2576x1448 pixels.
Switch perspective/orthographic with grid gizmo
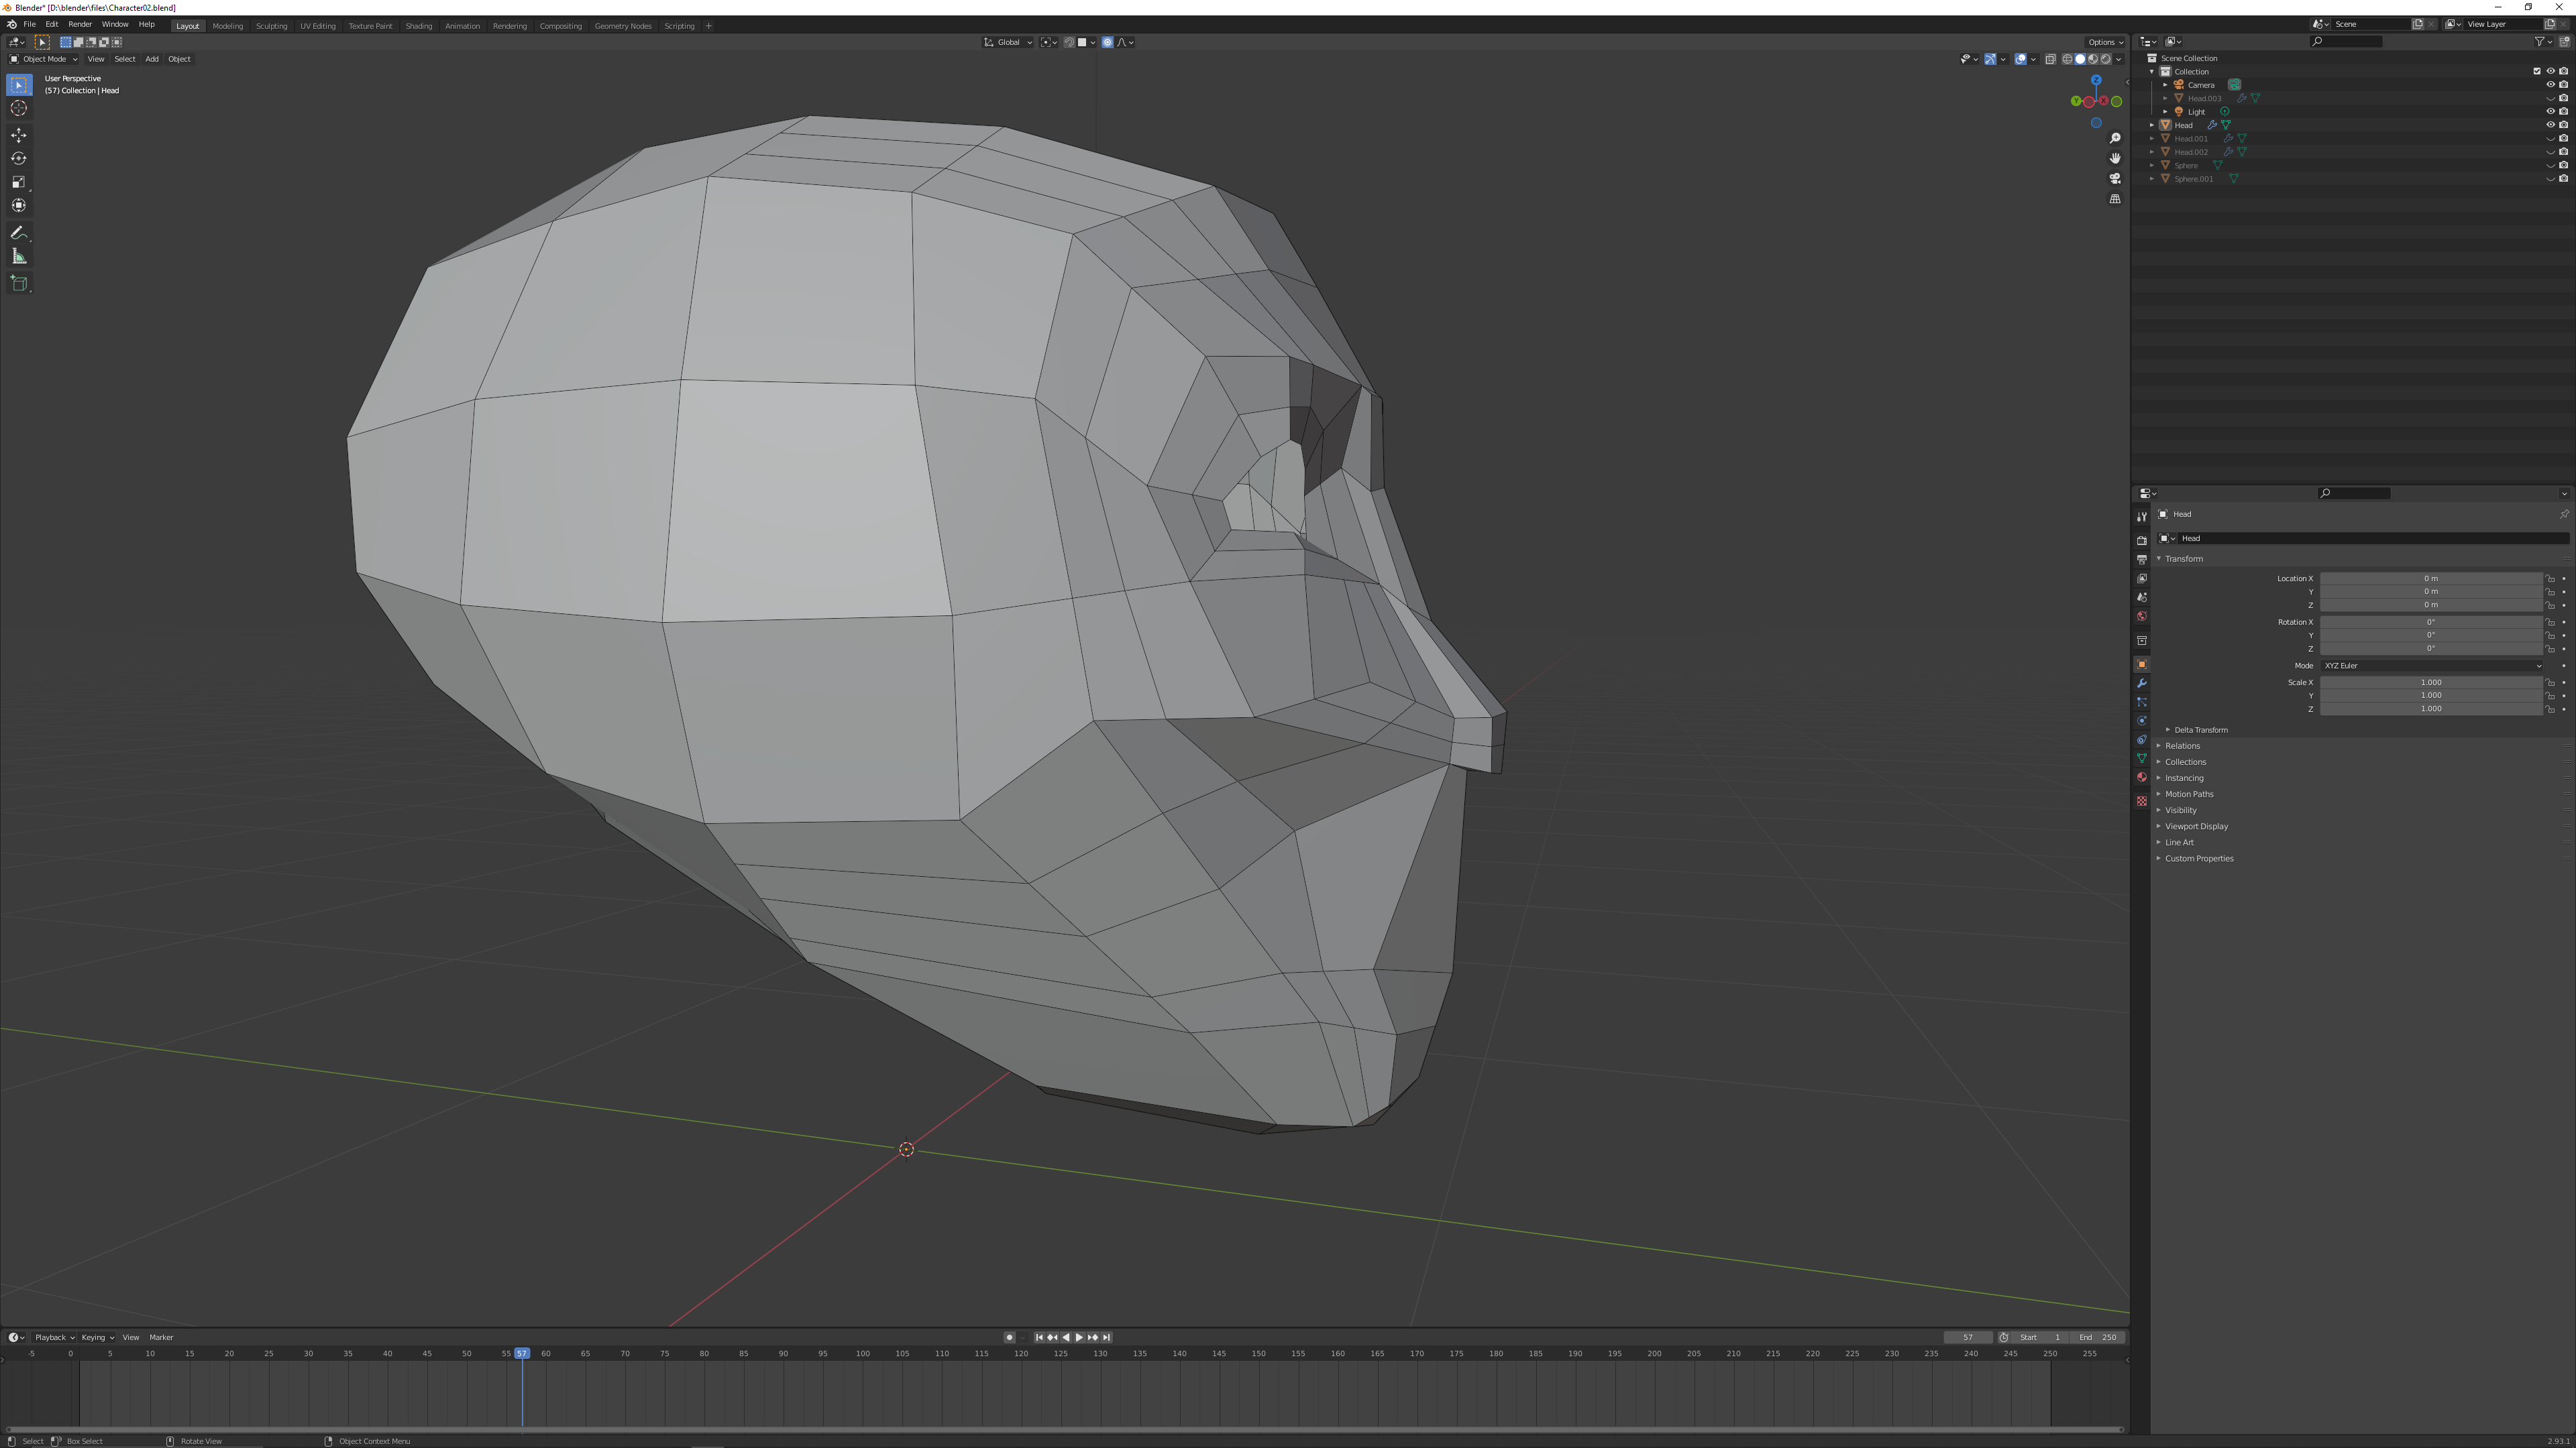pos(2115,199)
